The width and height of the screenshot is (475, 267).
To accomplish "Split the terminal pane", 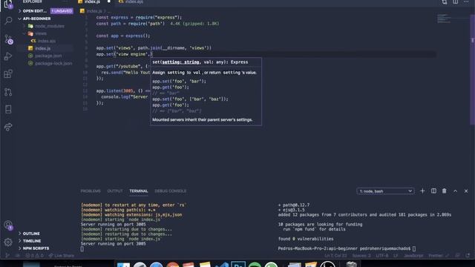I will [433, 191].
